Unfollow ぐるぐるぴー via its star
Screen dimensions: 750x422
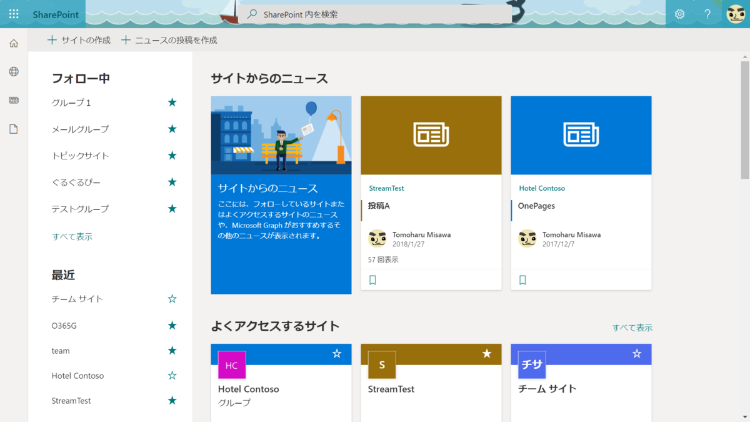(x=172, y=182)
